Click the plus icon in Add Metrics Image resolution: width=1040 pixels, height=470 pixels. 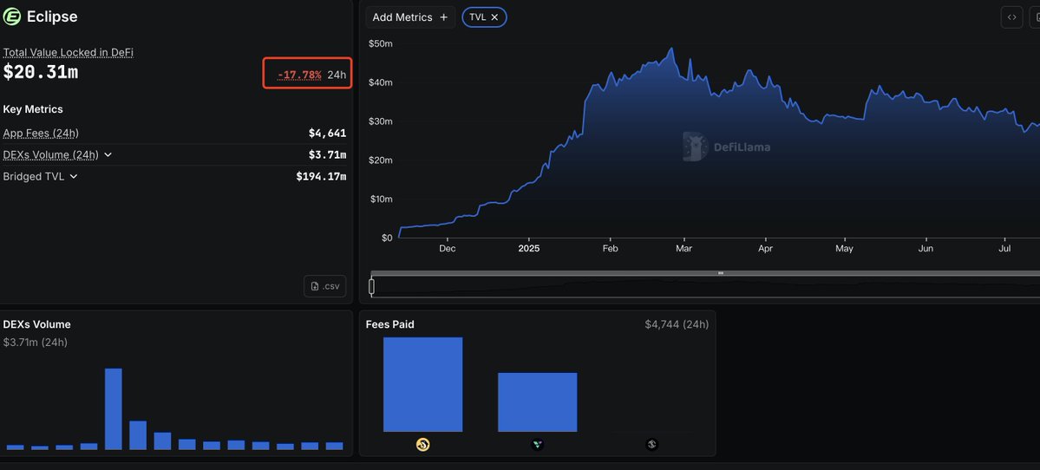click(444, 17)
